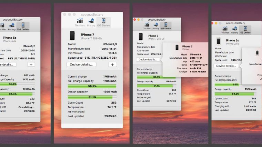Viewport: 262px width, 147px height.
Task: Click the black iPhone 7 device image in the large window
Action: (72, 36)
